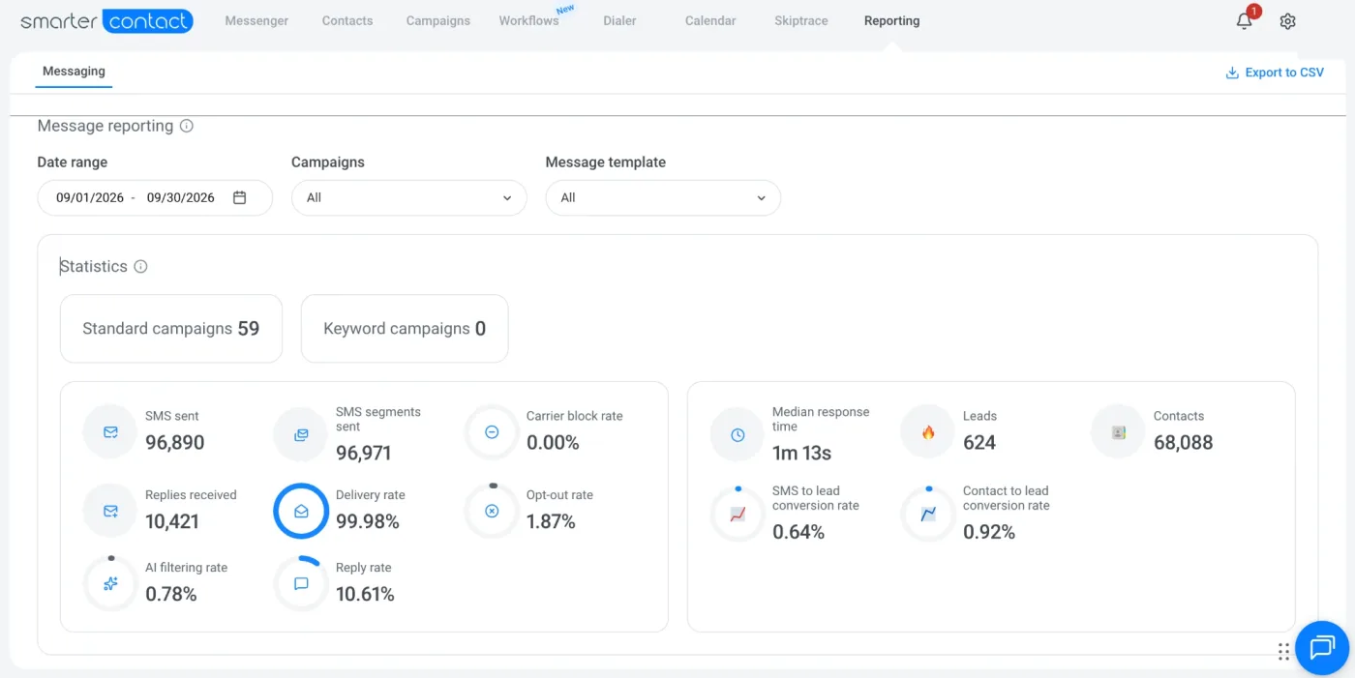1355x678 pixels.
Task: Click the Contacts icon
Action: (x=1119, y=432)
